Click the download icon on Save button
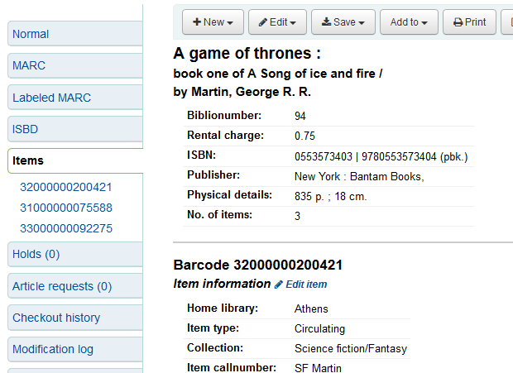Viewport: 513px width, 373px height. [326, 22]
